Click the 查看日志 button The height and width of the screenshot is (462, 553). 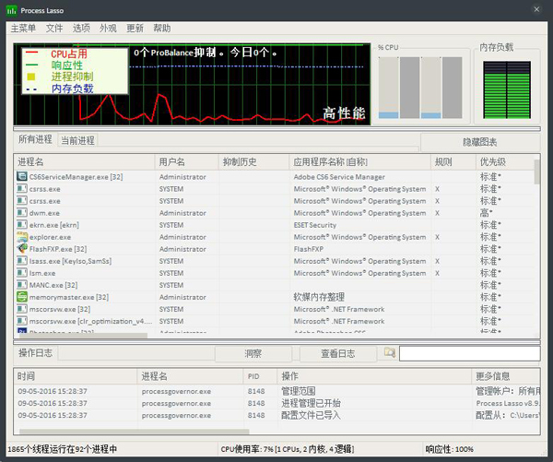tap(338, 353)
